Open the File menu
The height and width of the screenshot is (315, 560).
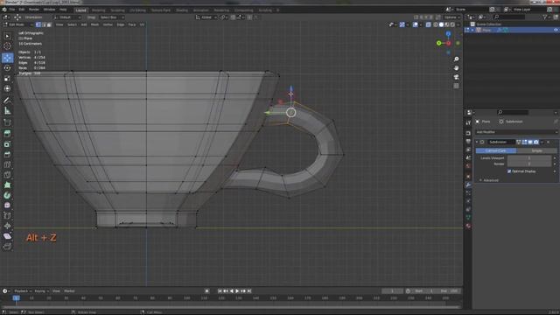point(11,10)
